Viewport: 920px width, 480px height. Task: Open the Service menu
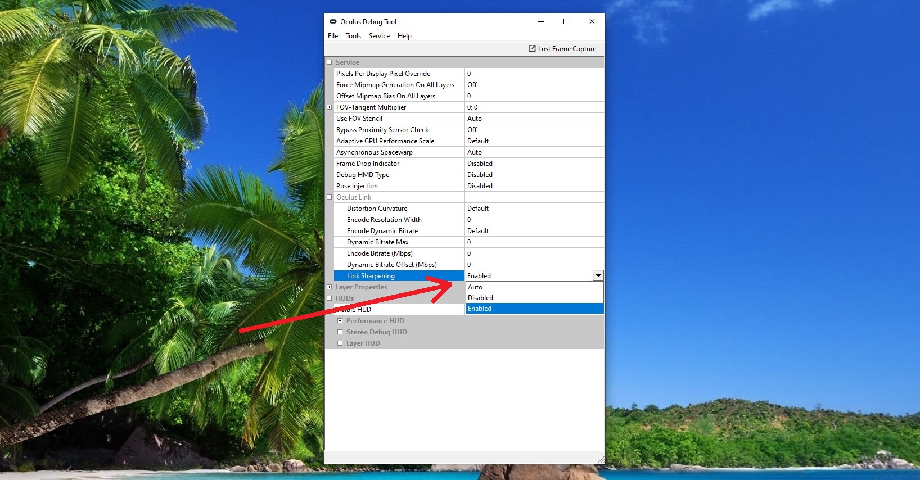379,36
